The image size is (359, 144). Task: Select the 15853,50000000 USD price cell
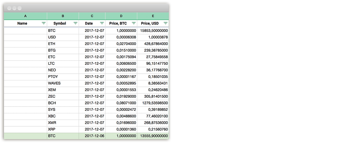153,30
